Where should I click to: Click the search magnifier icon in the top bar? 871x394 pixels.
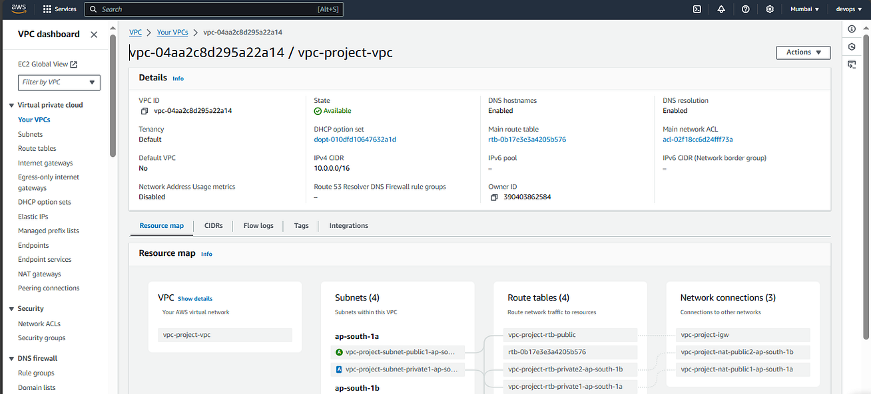coord(94,9)
